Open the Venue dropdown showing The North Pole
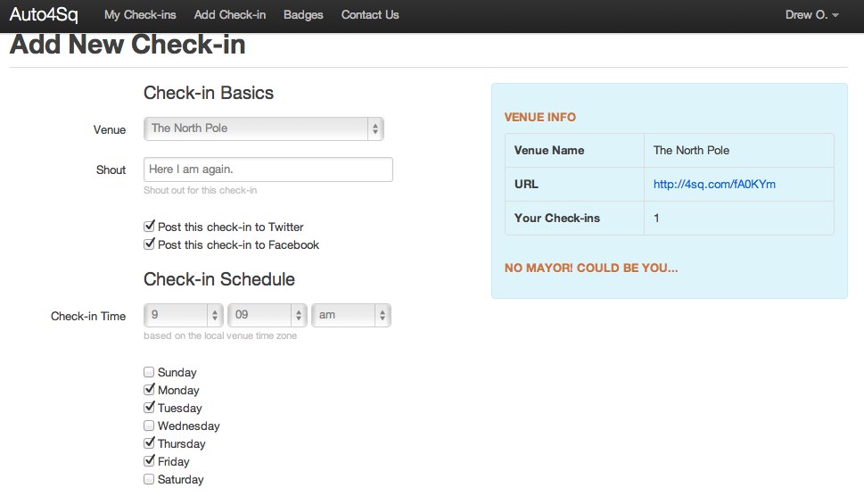 click(x=264, y=128)
